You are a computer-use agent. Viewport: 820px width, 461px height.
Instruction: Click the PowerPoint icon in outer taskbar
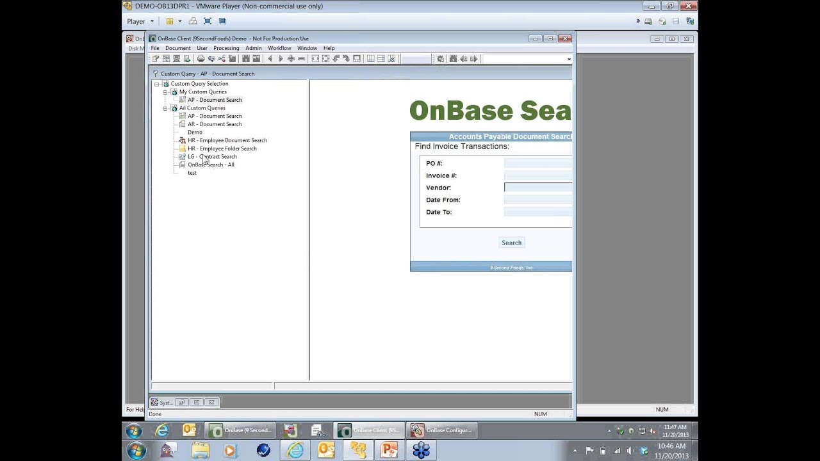[389, 451]
